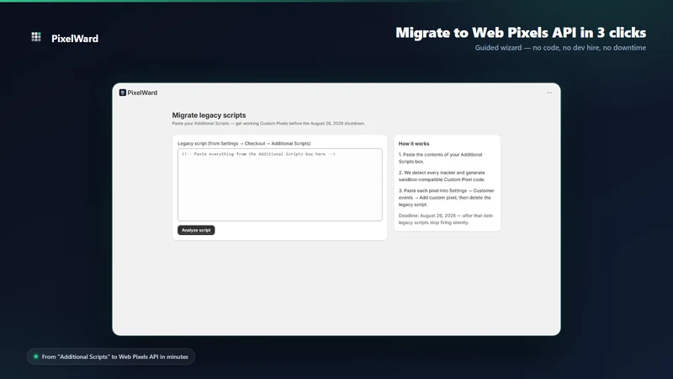Screen dimensions: 673x379
Task: Click the 'Guided wizard — no code' subtitle
Action: click(x=560, y=48)
